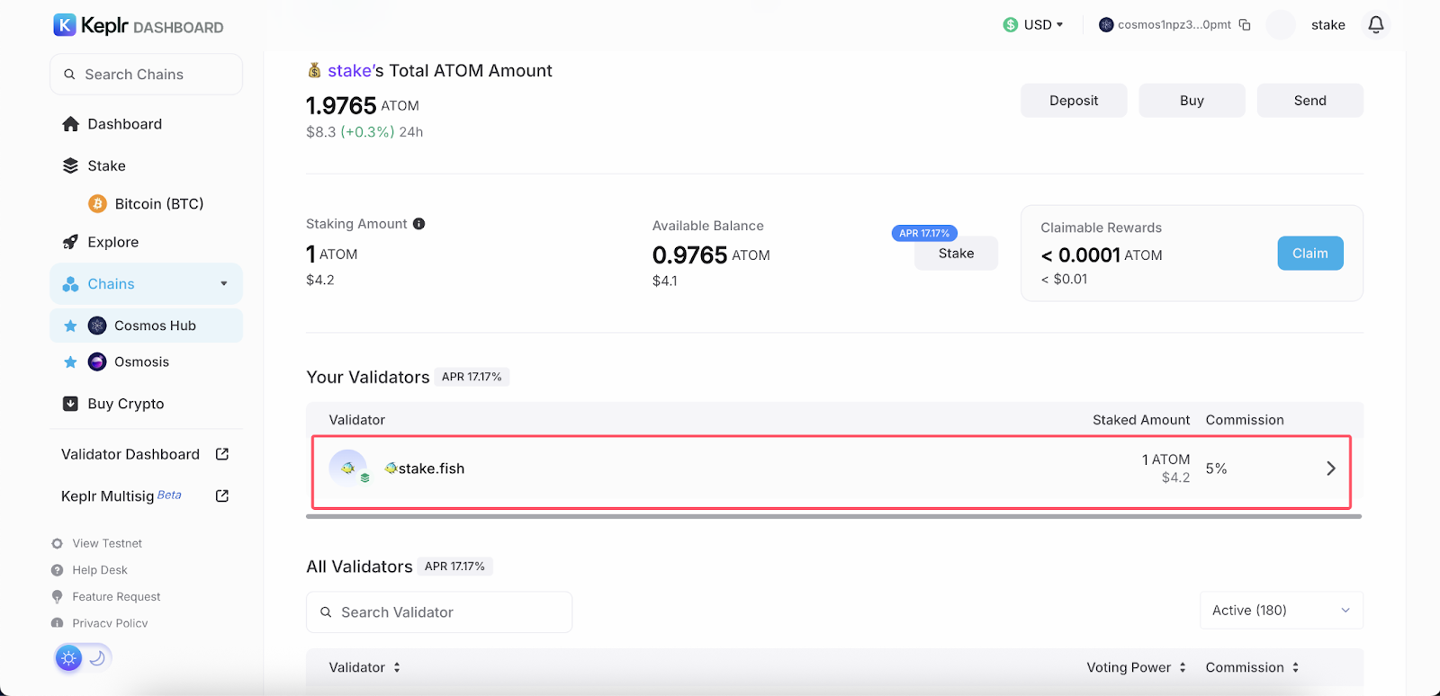Click the horizontal scrollbar under validators

pyautogui.click(x=833, y=516)
